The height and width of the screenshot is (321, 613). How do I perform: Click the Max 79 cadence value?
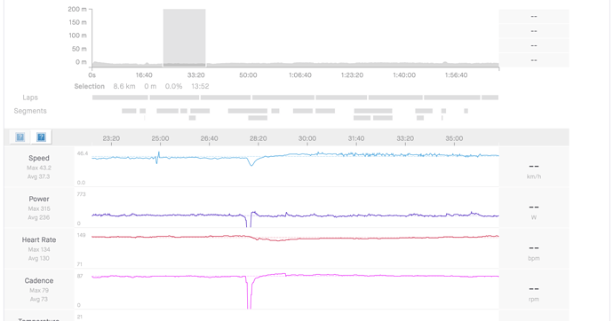[x=39, y=291]
